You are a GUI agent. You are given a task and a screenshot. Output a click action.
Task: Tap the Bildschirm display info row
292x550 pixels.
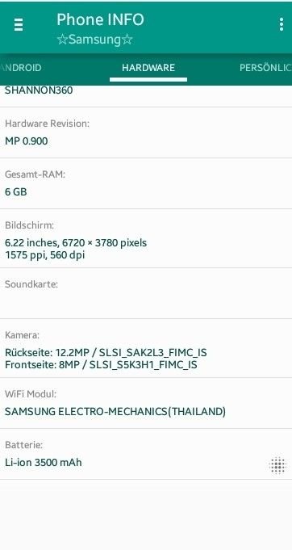(x=146, y=238)
